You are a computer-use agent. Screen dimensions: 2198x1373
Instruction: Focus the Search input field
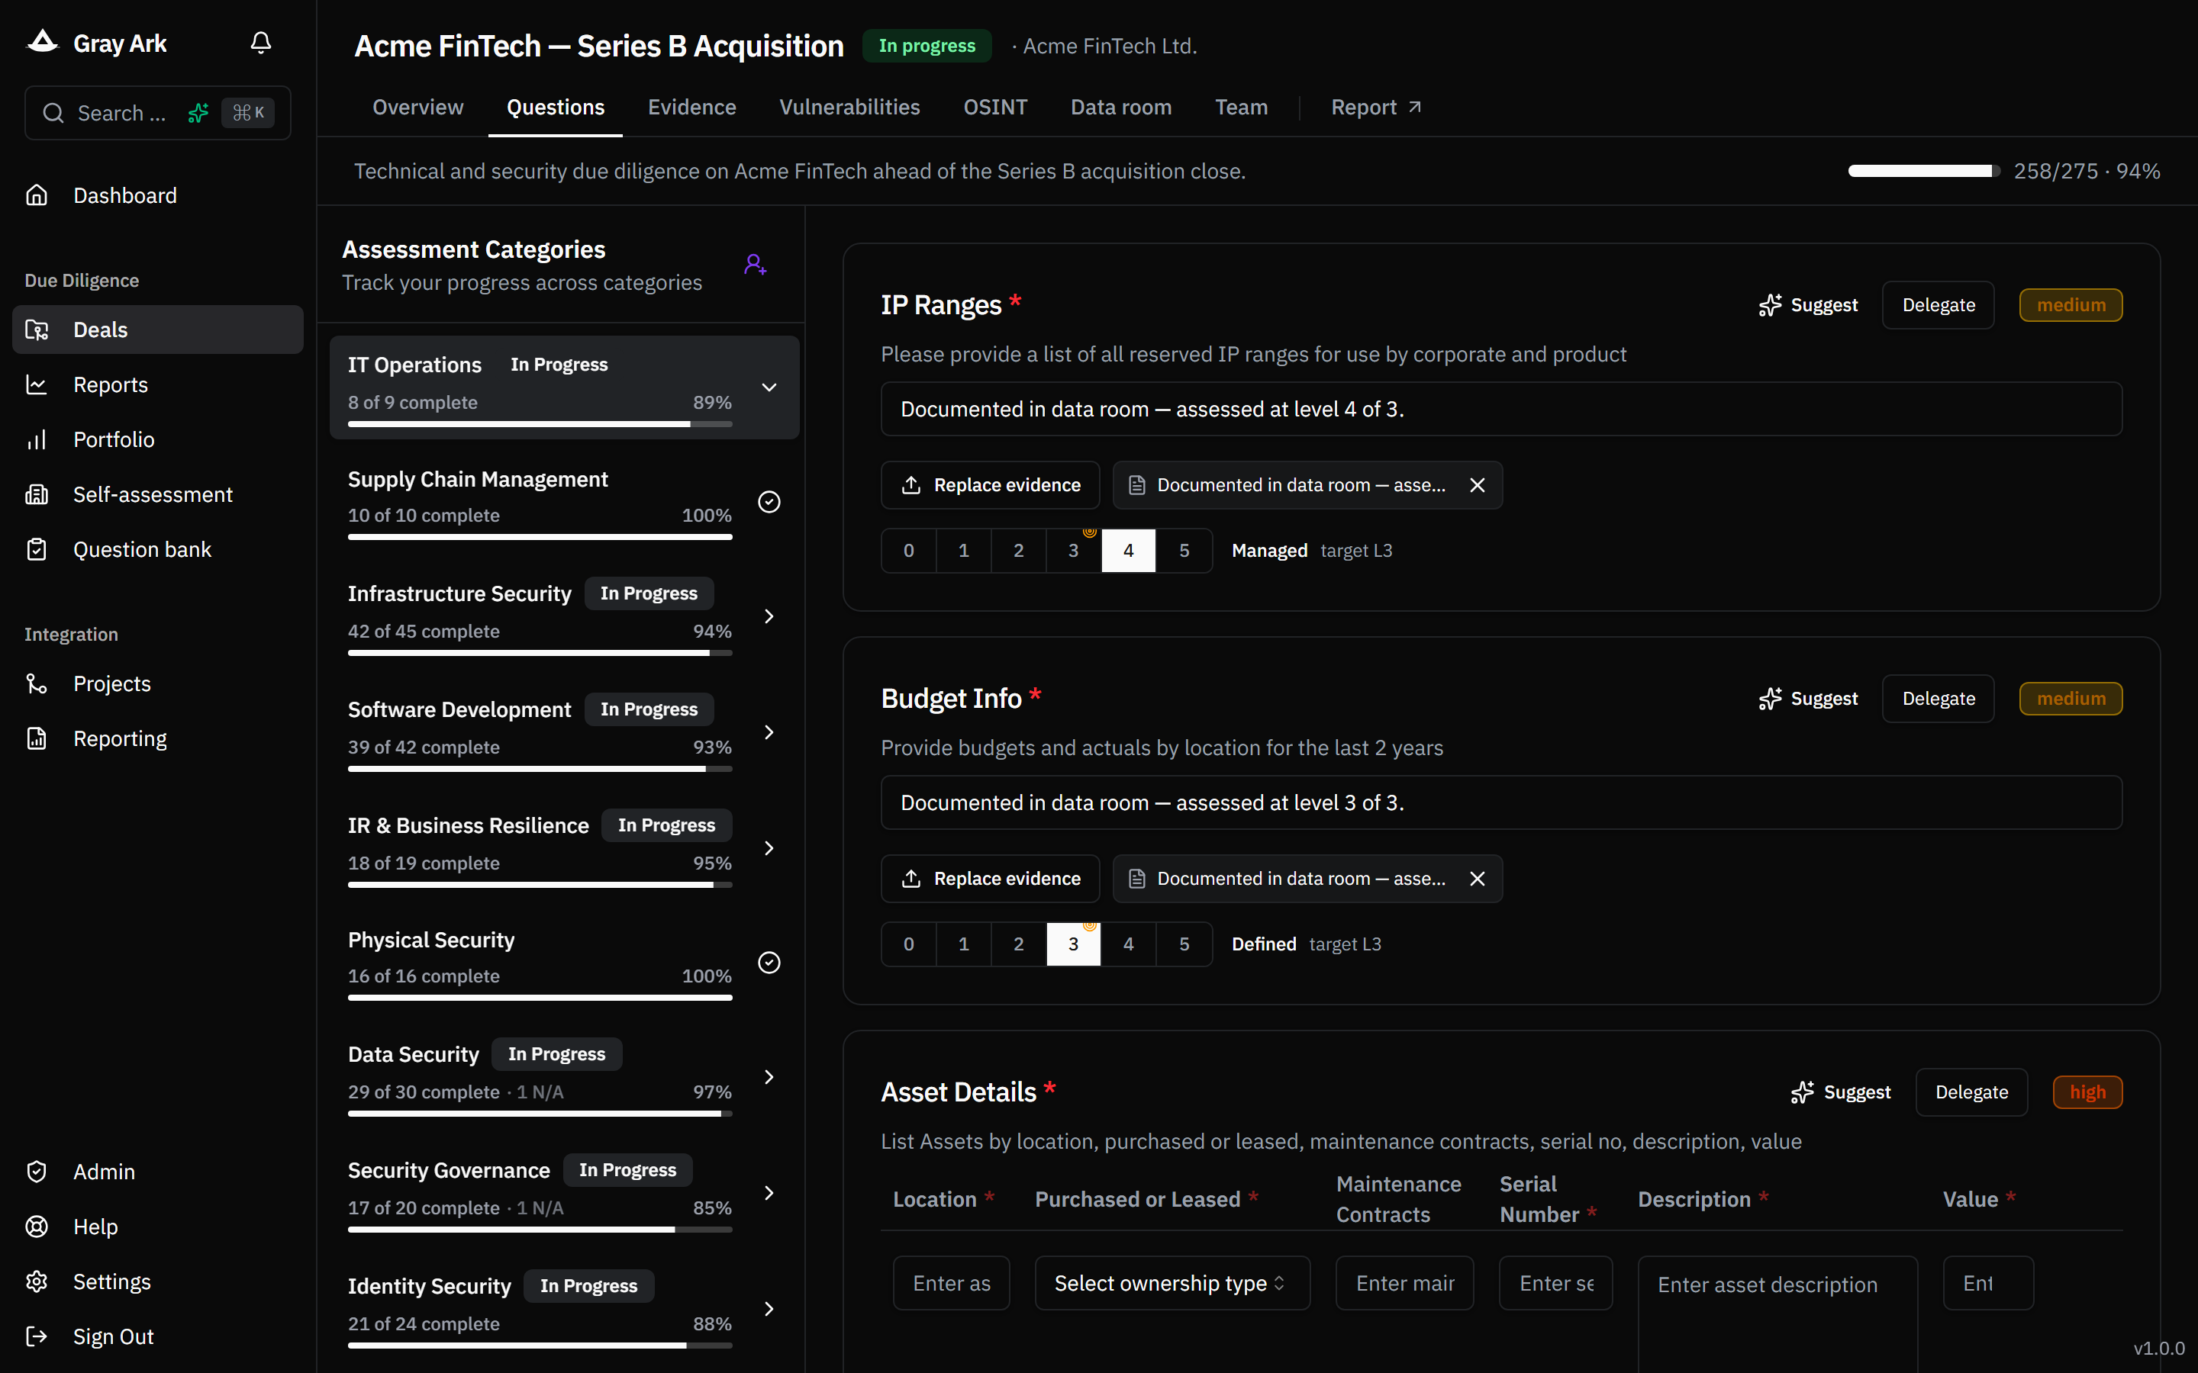tap(157, 113)
